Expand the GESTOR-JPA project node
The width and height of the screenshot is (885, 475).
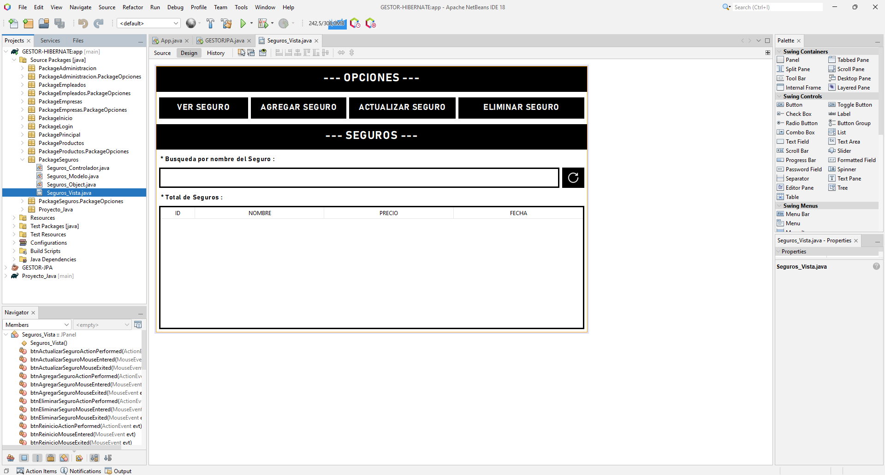click(x=6, y=268)
